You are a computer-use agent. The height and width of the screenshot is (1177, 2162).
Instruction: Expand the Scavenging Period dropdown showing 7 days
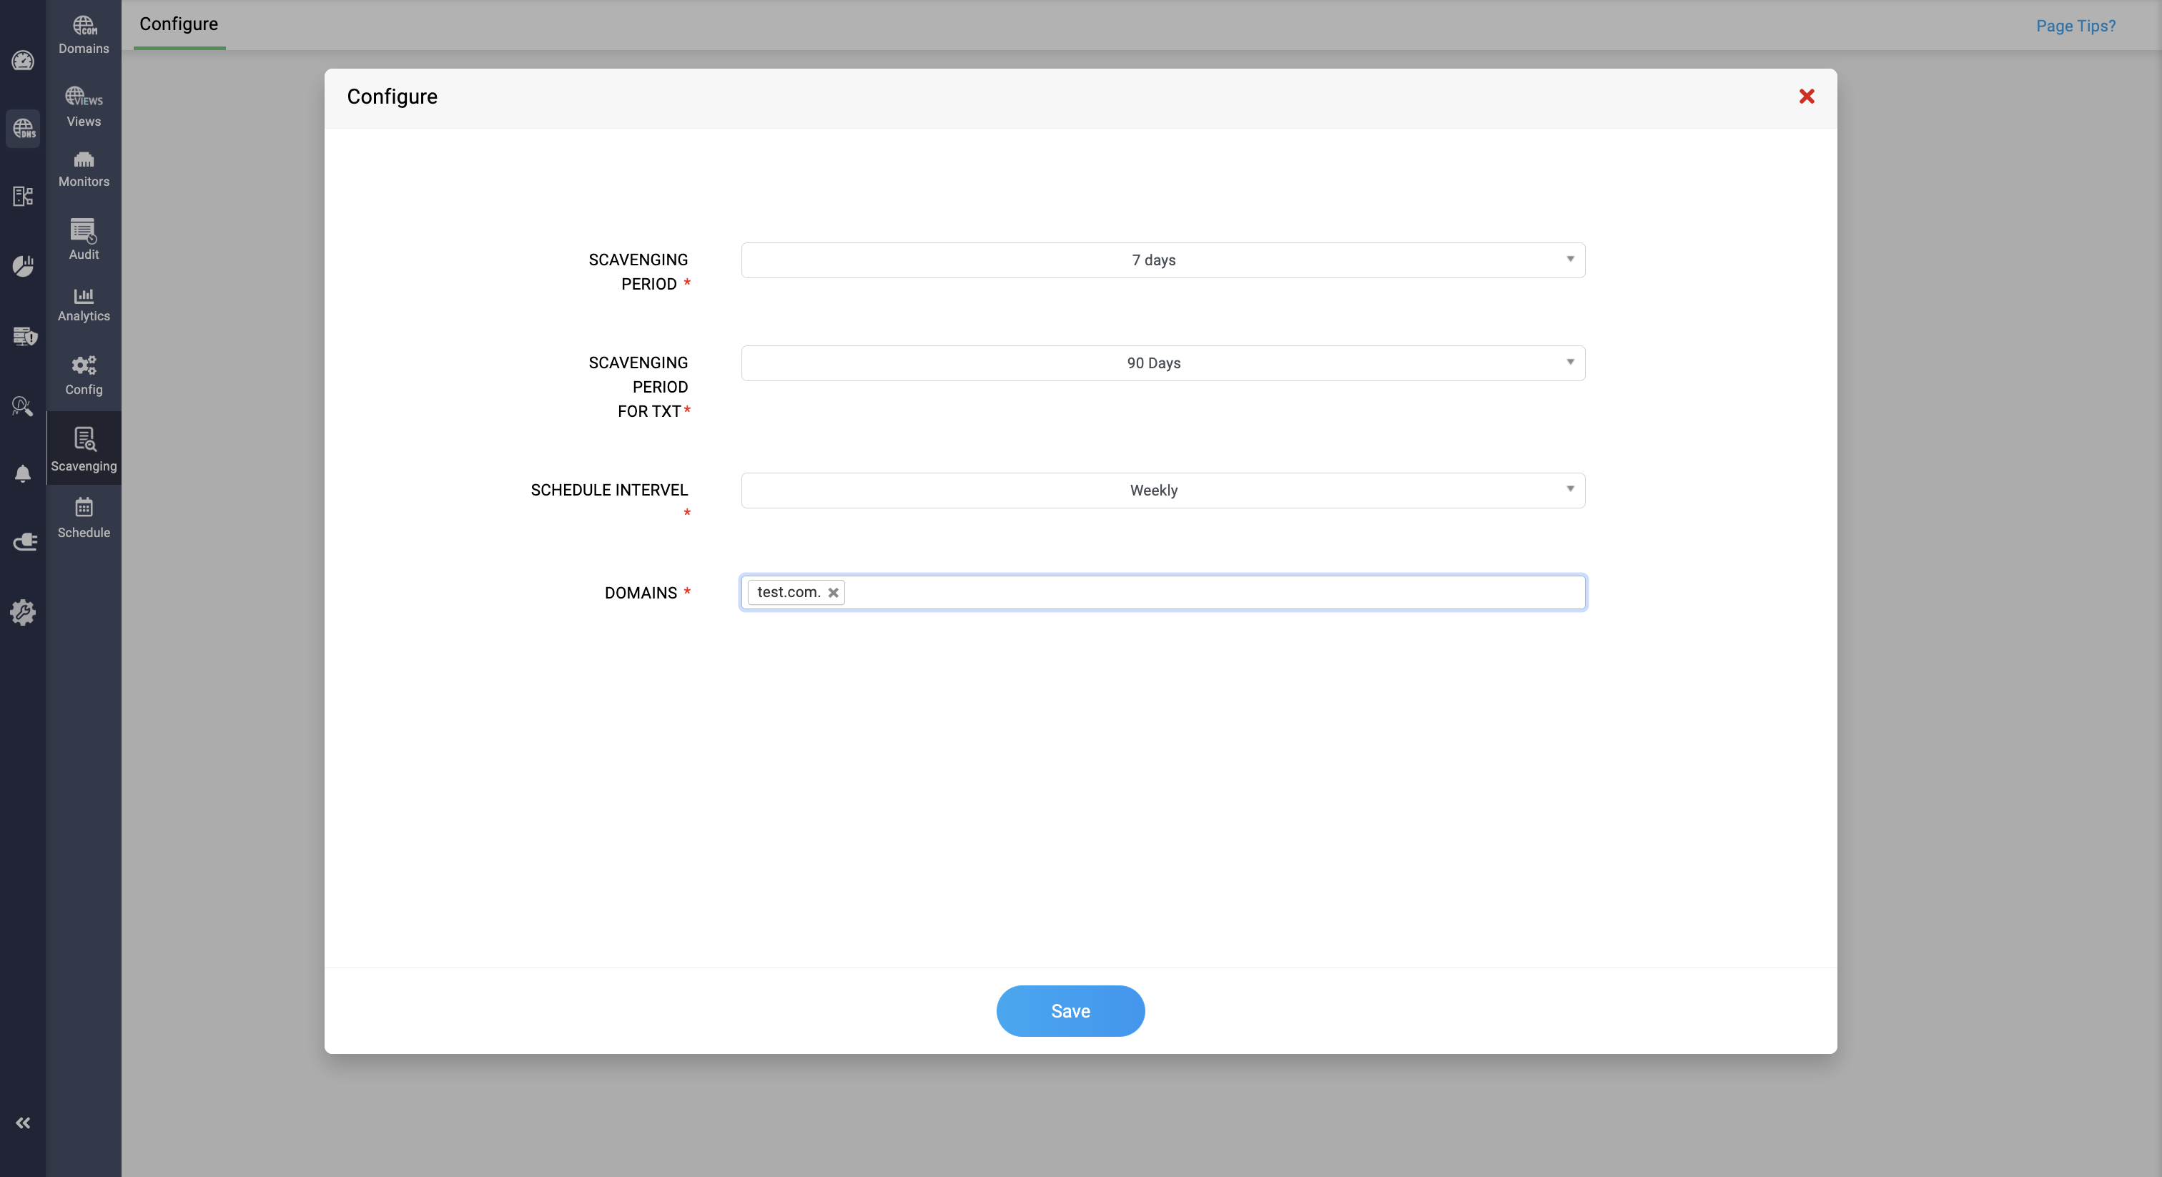point(1163,260)
